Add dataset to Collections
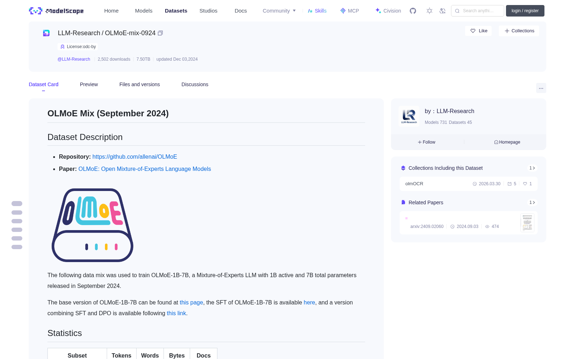This screenshot has width=575, height=359. 519,31
